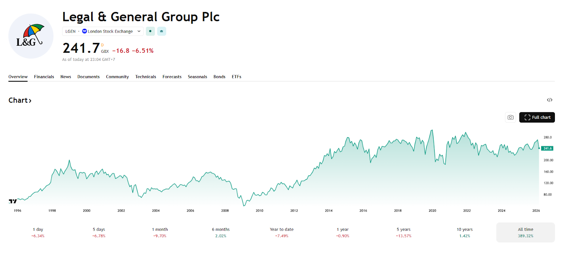Click the Full chart button
This screenshot has width=563, height=255.
click(537, 117)
